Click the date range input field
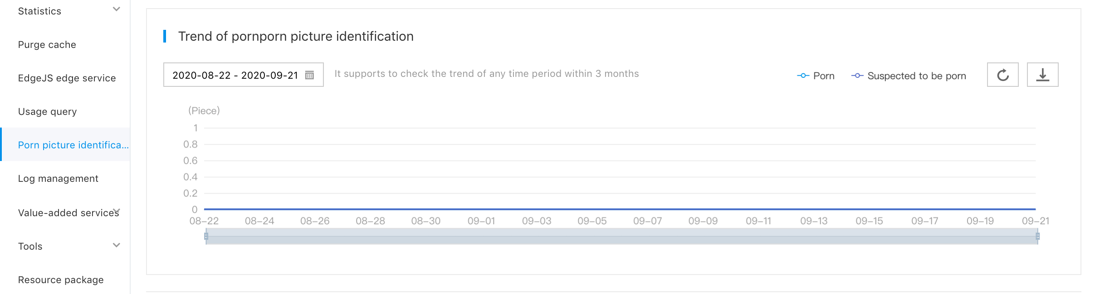1095x294 pixels. (244, 75)
